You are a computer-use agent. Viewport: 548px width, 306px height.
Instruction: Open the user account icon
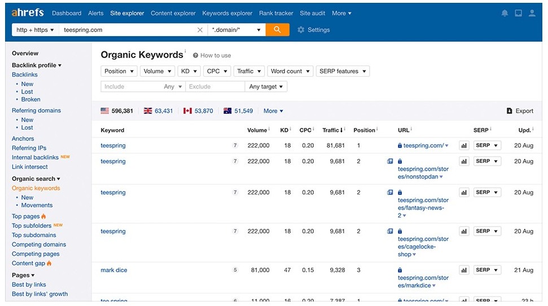point(532,14)
